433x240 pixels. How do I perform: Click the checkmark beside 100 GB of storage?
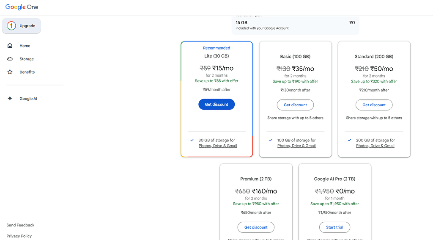(271, 140)
